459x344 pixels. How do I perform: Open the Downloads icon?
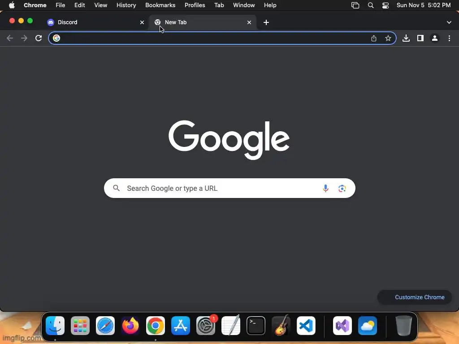(x=406, y=38)
